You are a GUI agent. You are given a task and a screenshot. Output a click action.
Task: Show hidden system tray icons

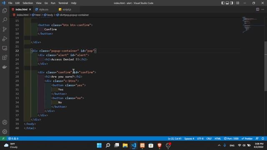pyautogui.click(x=219, y=145)
